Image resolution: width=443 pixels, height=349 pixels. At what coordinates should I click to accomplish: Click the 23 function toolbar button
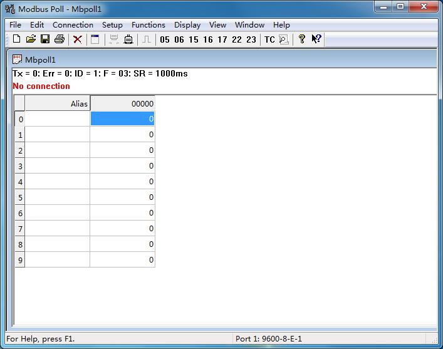coord(251,39)
